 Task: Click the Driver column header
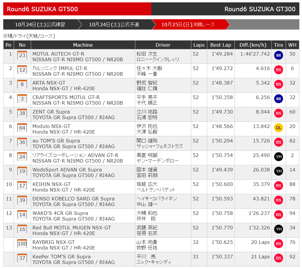pyautogui.click(x=163, y=45)
